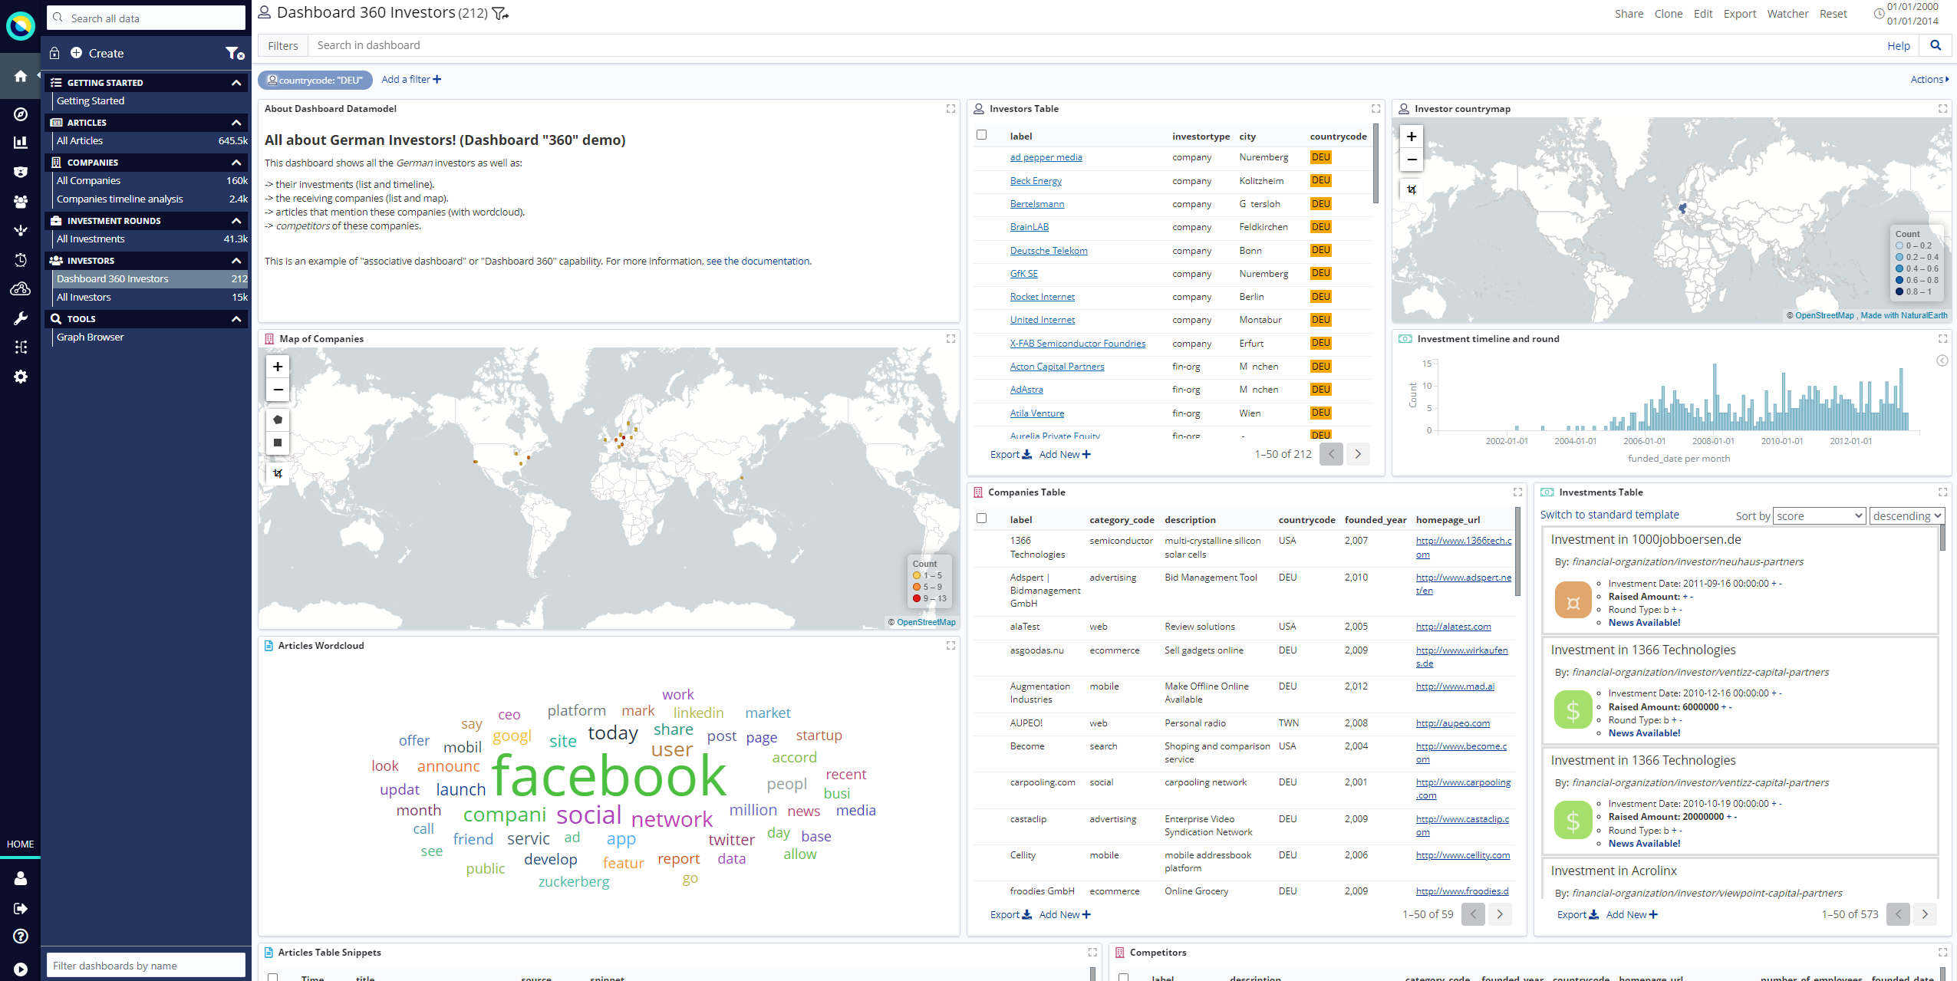Click the cloud icon in the left sidebar
Image resolution: width=1957 pixels, height=981 pixels.
pyautogui.click(x=21, y=288)
